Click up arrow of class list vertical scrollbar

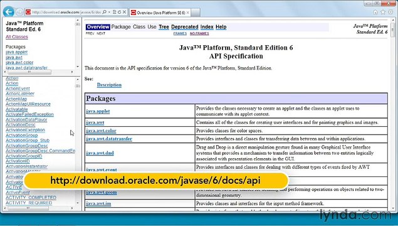78,80
